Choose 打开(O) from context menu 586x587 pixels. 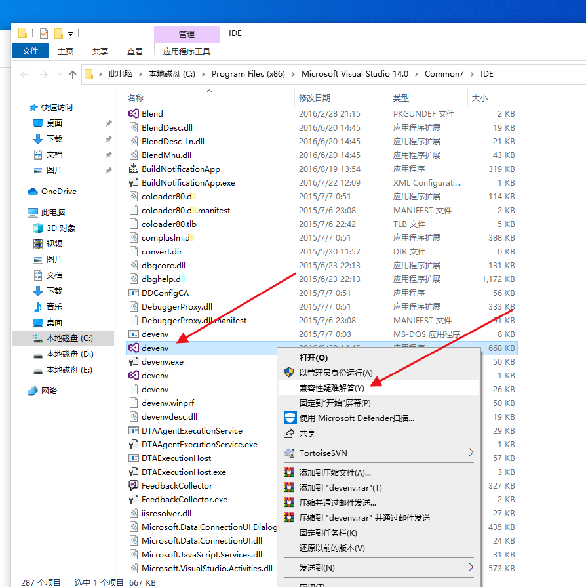point(379,358)
